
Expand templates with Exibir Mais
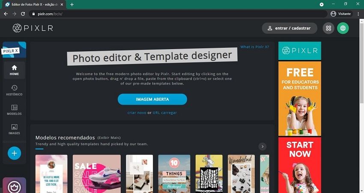tap(109, 138)
